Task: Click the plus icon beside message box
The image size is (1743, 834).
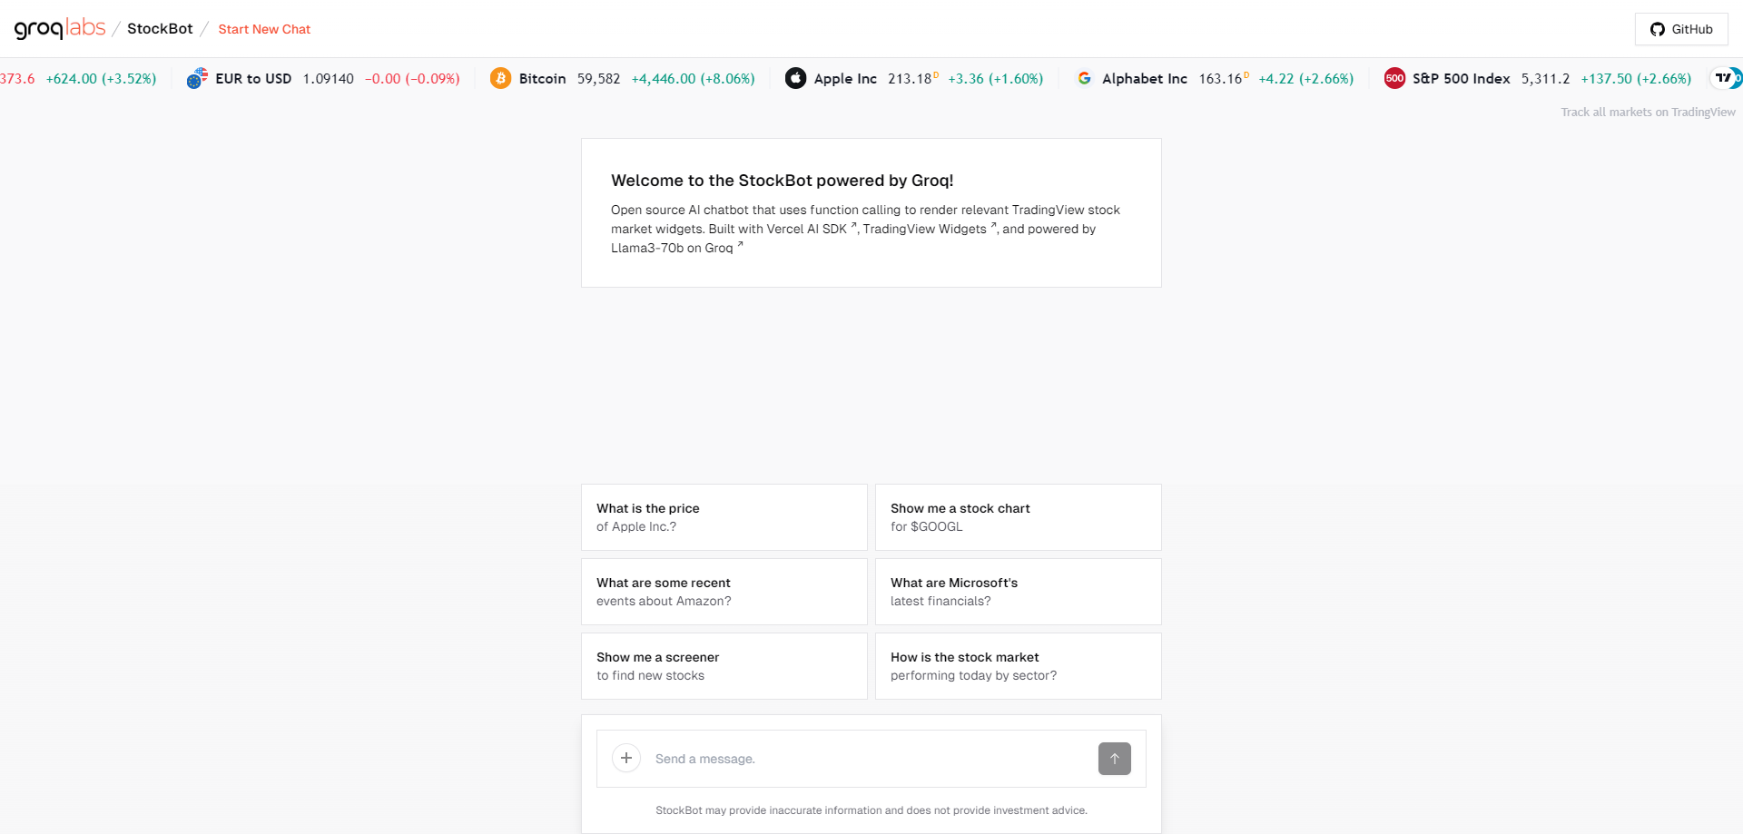Action: (x=626, y=758)
